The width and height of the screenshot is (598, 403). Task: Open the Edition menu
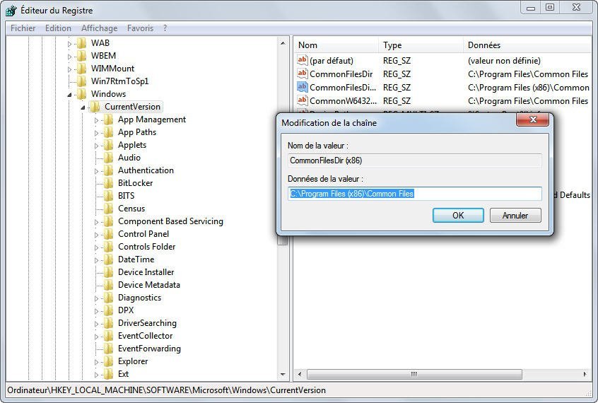click(x=58, y=28)
